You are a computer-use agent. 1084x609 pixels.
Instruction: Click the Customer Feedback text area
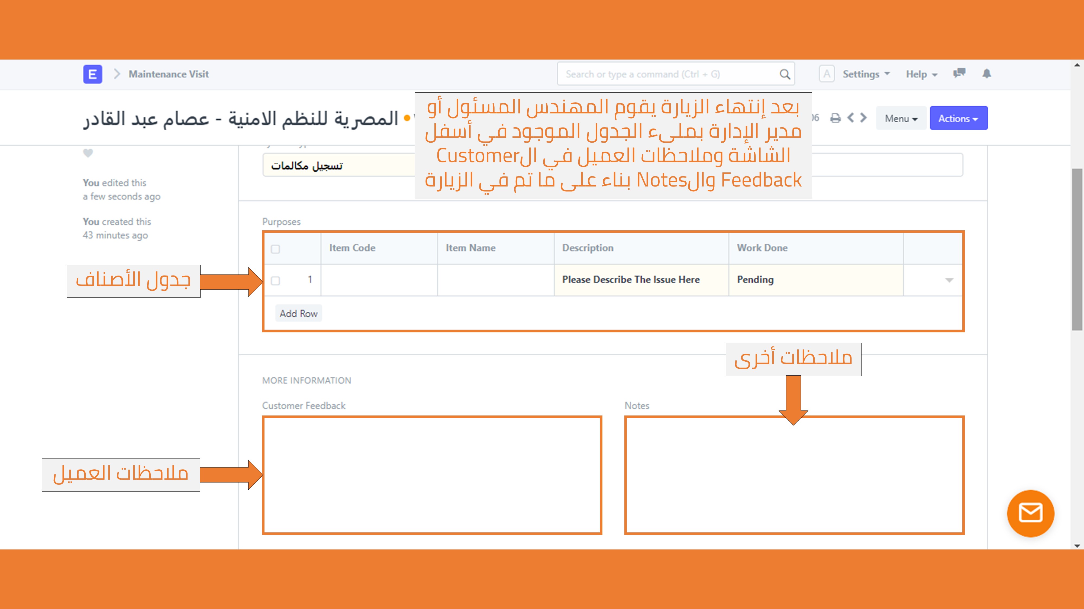[432, 475]
